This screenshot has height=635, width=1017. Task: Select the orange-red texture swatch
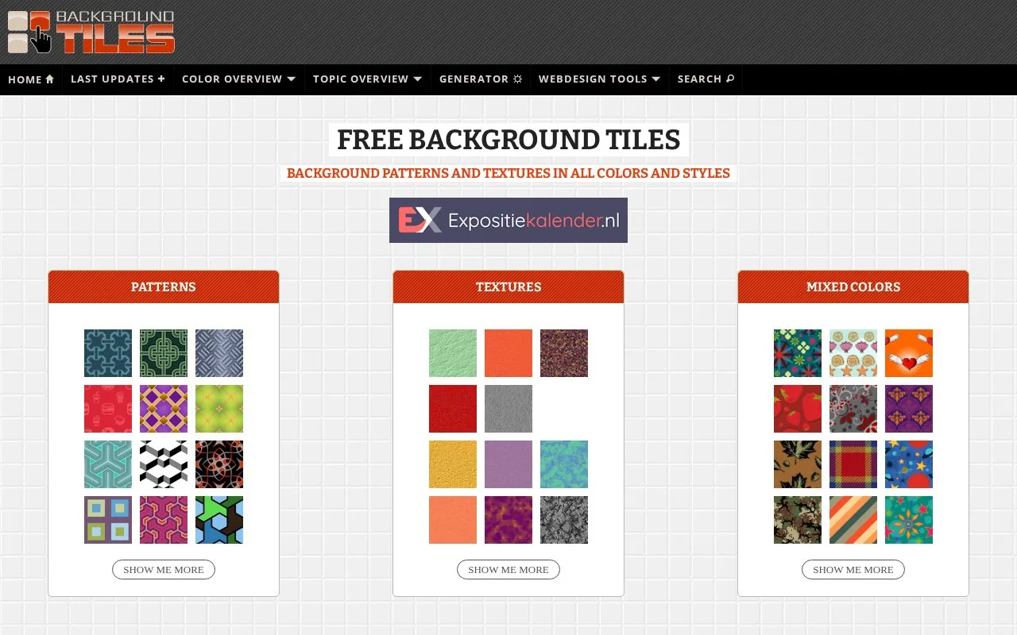508,353
